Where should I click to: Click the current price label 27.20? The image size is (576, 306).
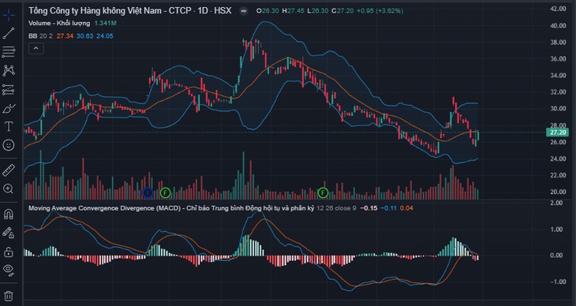(558, 132)
